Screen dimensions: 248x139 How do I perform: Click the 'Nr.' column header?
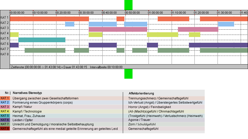click(7, 93)
